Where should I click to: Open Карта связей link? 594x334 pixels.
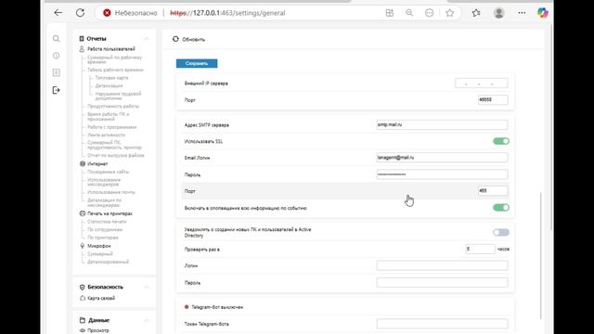click(x=101, y=298)
